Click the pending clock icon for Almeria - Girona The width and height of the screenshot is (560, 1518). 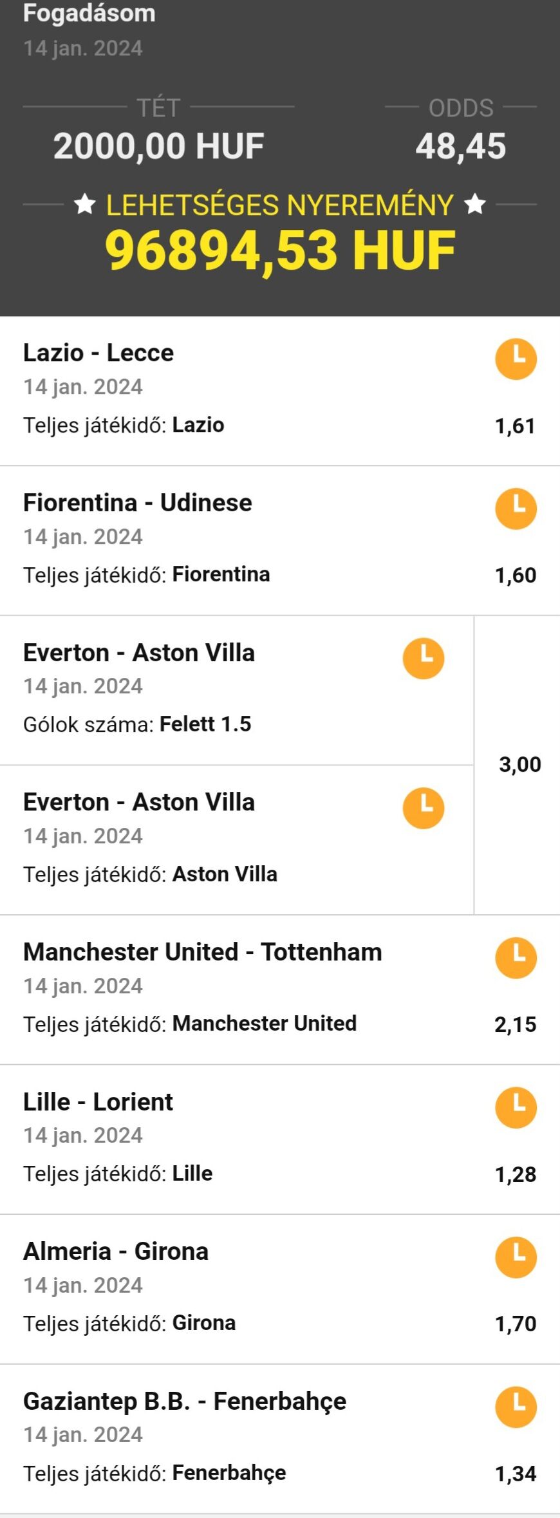point(516,1257)
